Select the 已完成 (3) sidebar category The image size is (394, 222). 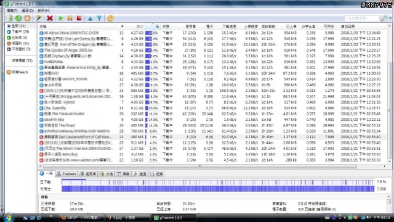[x=17, y=38]
